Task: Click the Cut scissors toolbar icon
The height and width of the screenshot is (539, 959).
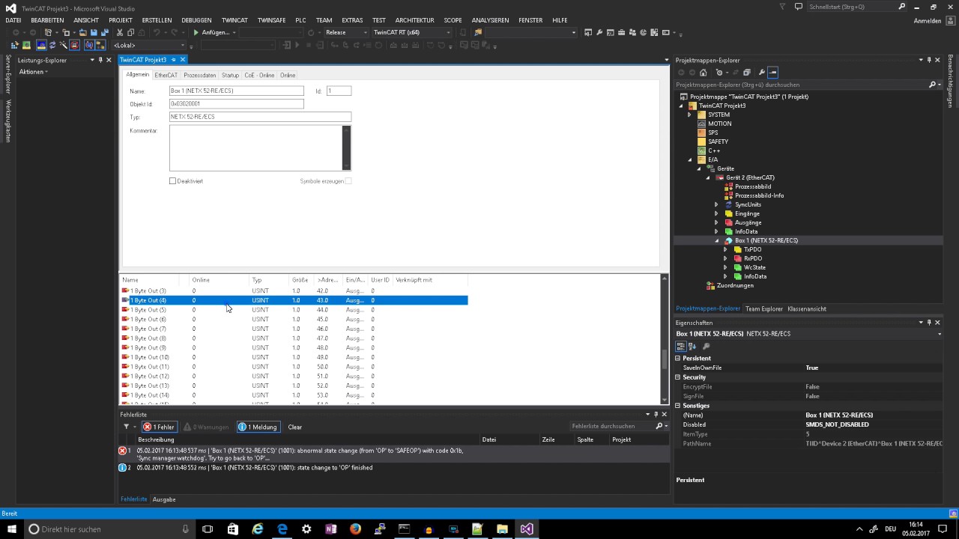Action: pos(120,32)
